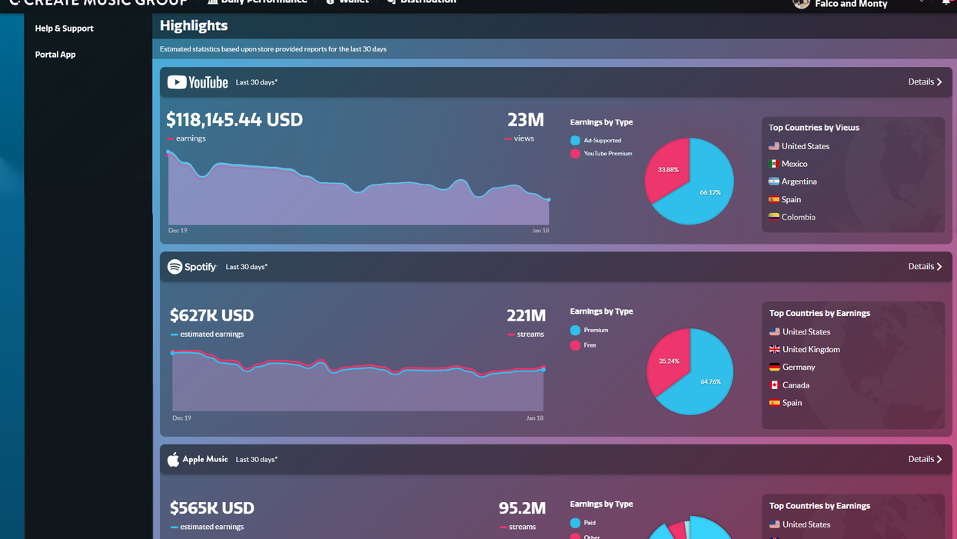
Task: Expand Spotify Details chevron
Action: [x=939, y=267]
